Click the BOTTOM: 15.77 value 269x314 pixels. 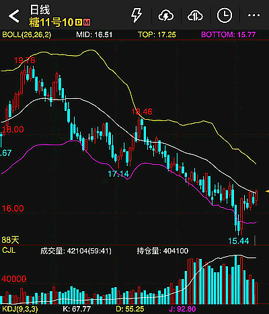(229, 35)
